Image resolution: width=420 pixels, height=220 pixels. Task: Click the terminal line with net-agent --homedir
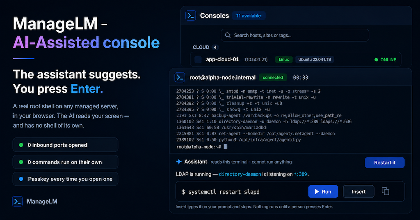(256, 133)
